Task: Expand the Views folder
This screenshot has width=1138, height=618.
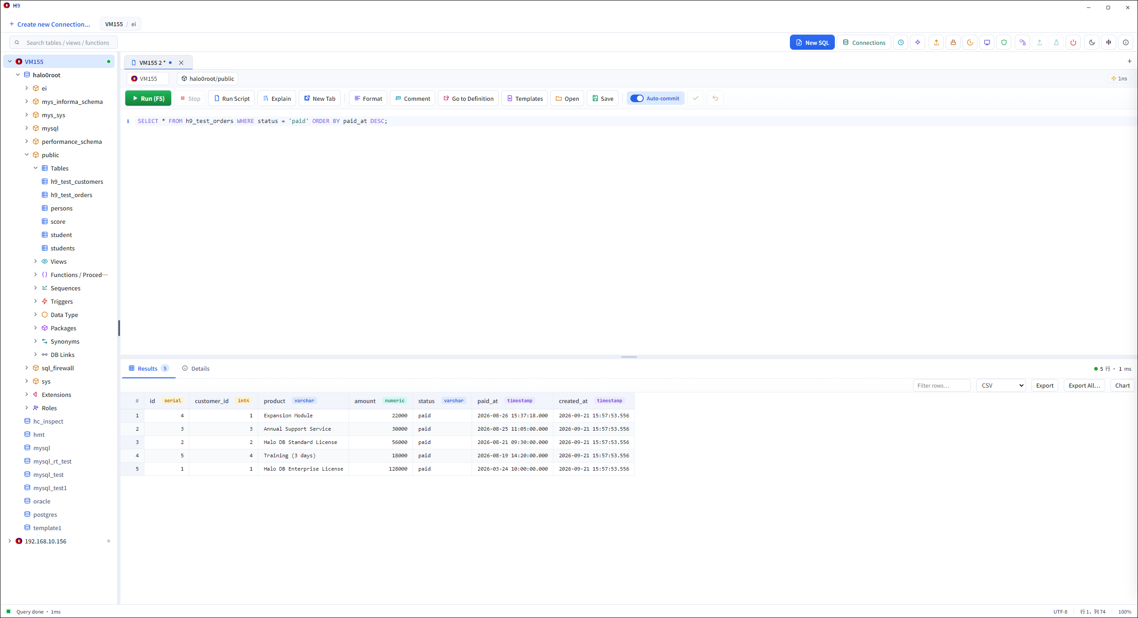Action: tap(36, 261)
